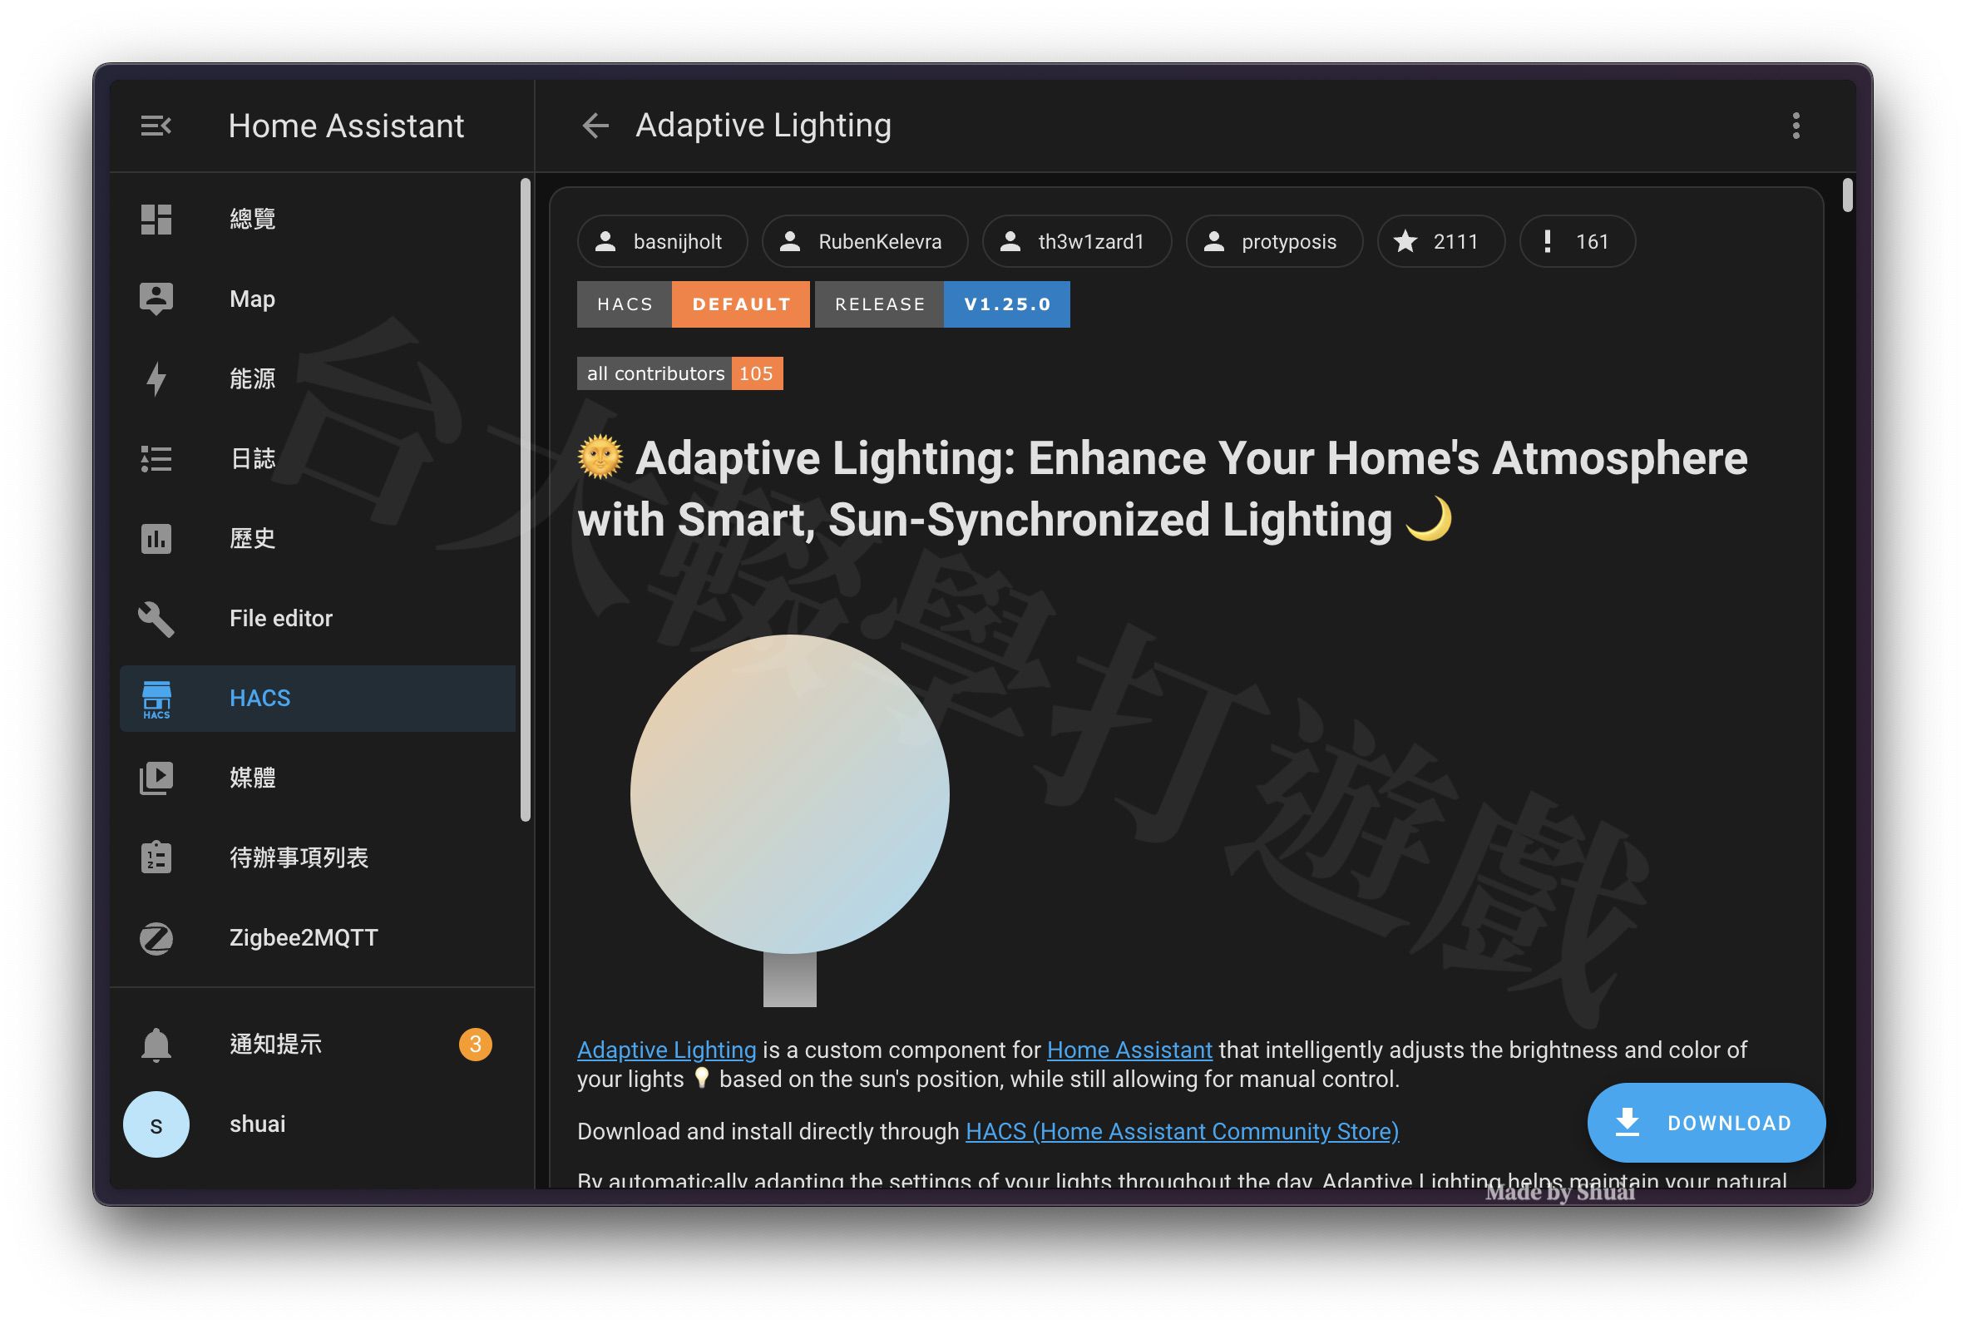The width and height of the screenshot is (1966, 1329).
Task: Click back navigation arrow
Action: (595, 125)
